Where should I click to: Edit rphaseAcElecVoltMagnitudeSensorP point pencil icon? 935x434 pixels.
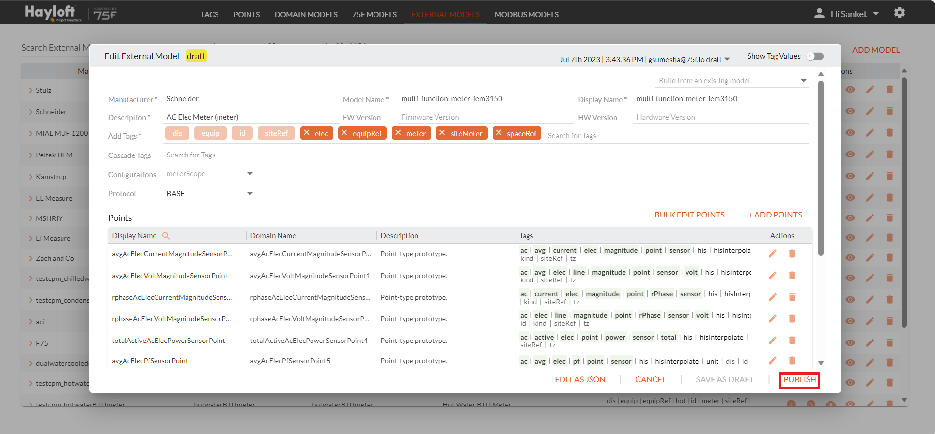tap(773, 319)
